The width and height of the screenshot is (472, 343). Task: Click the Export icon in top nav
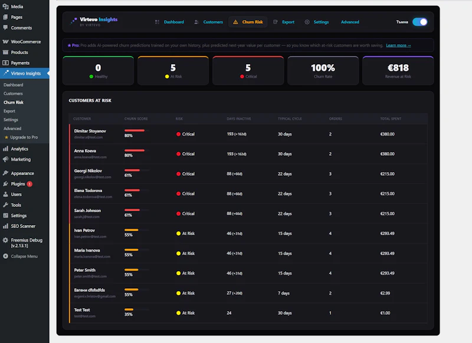click(275, 22)
